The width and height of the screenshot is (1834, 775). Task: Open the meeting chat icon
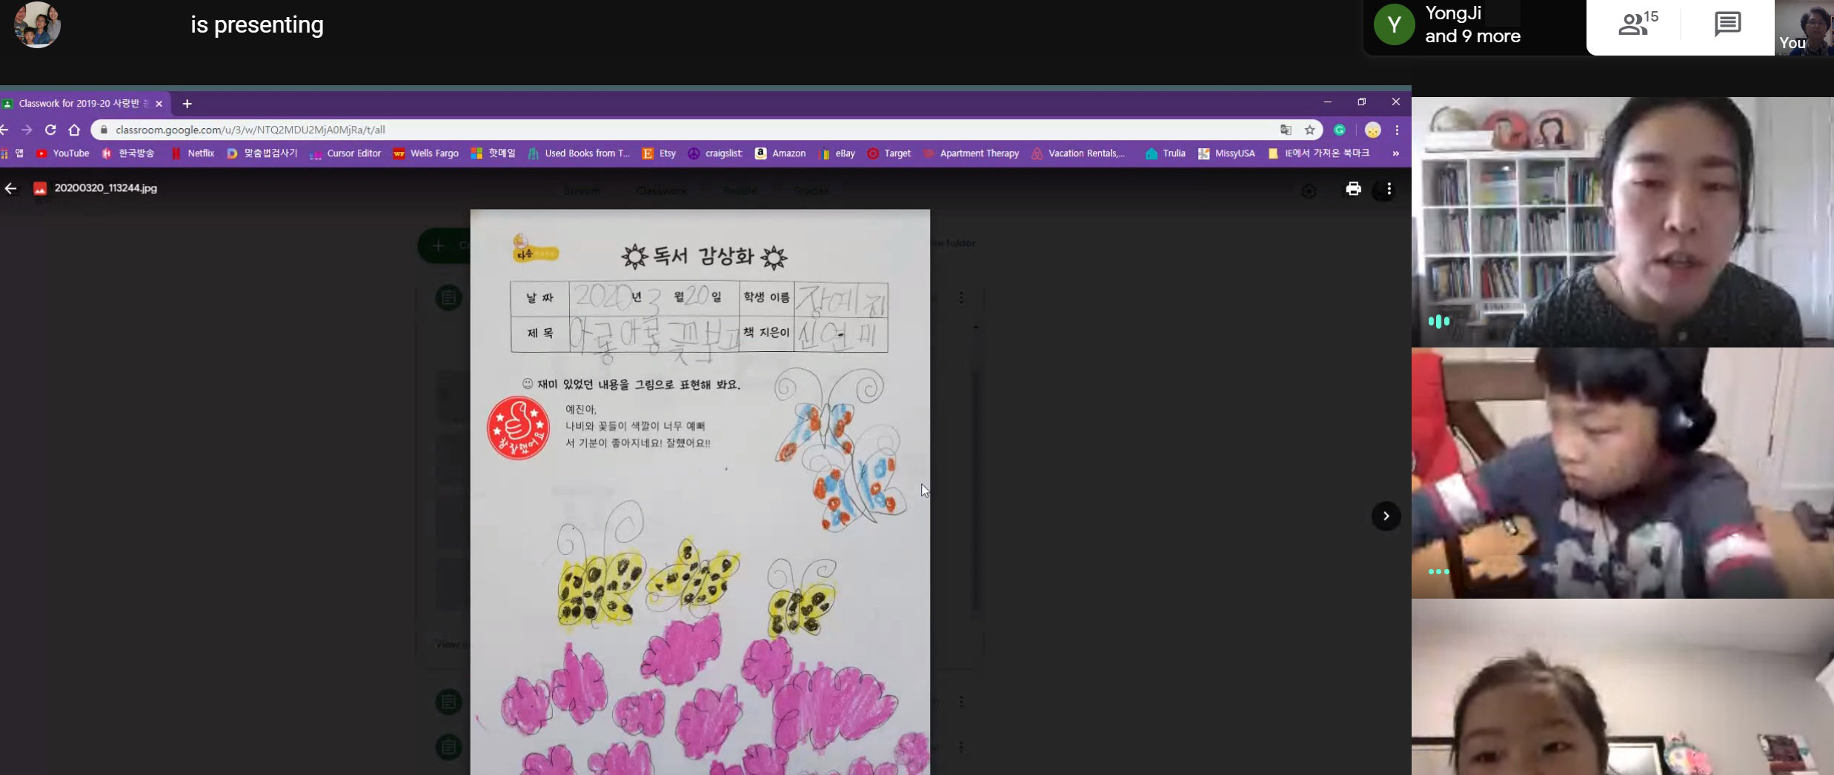(x=1727, y=24)
